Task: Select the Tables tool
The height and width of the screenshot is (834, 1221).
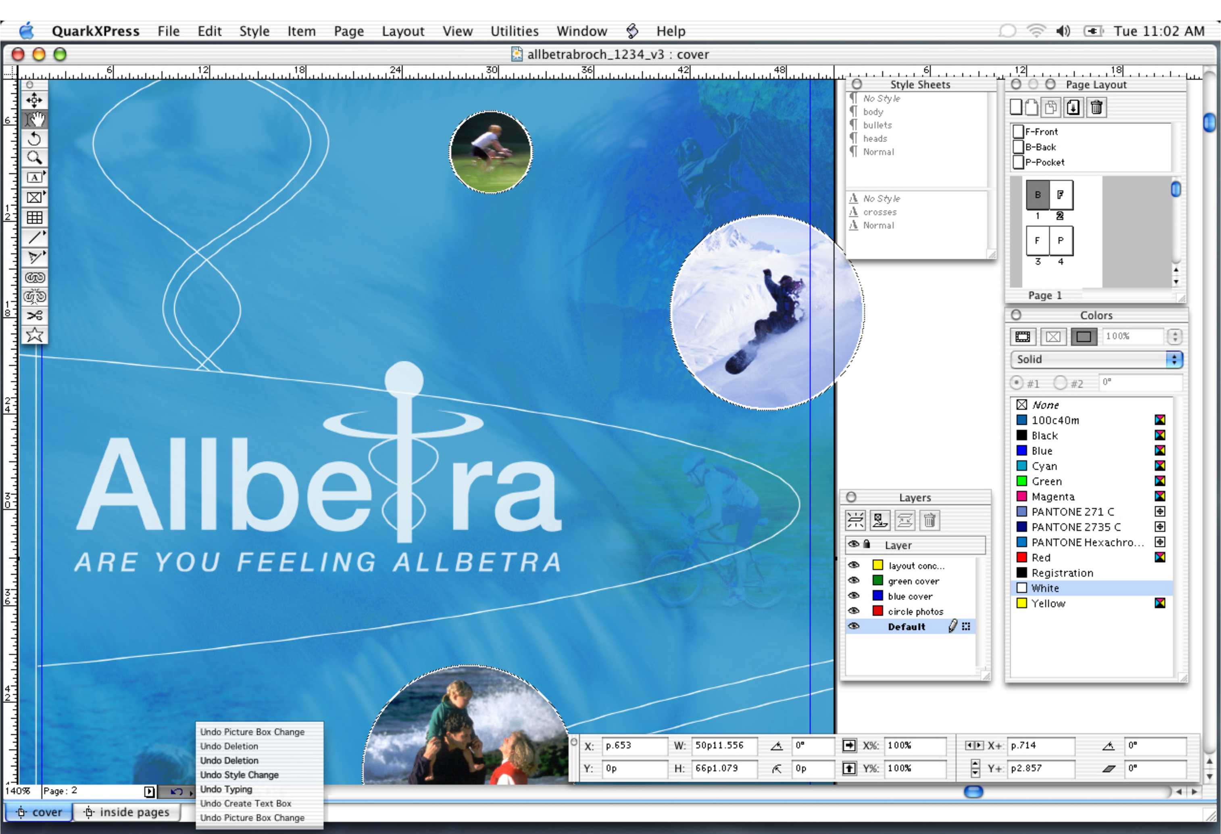Action: pos(35,217)
